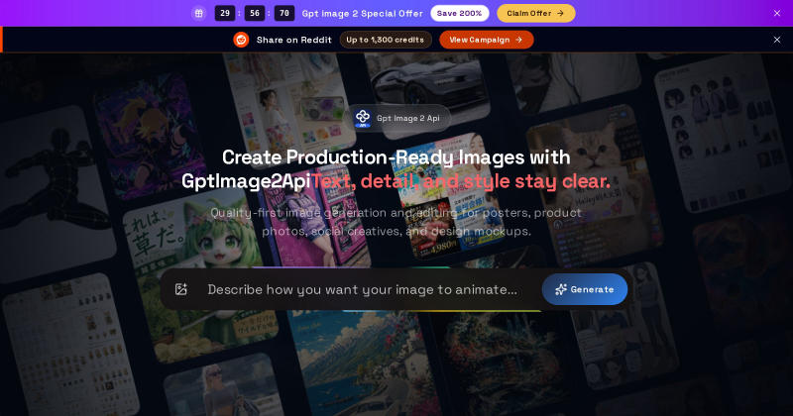793x416 pixels.
Task: Close the Share on Reddit banner
Action: click(x=777, y=40)
